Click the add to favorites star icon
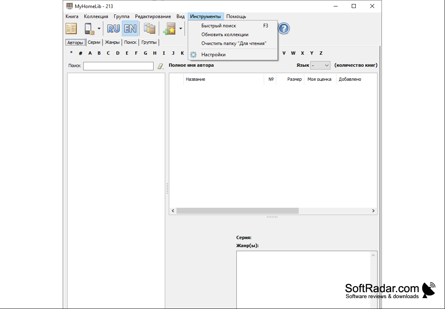 [x=169, y=29]
